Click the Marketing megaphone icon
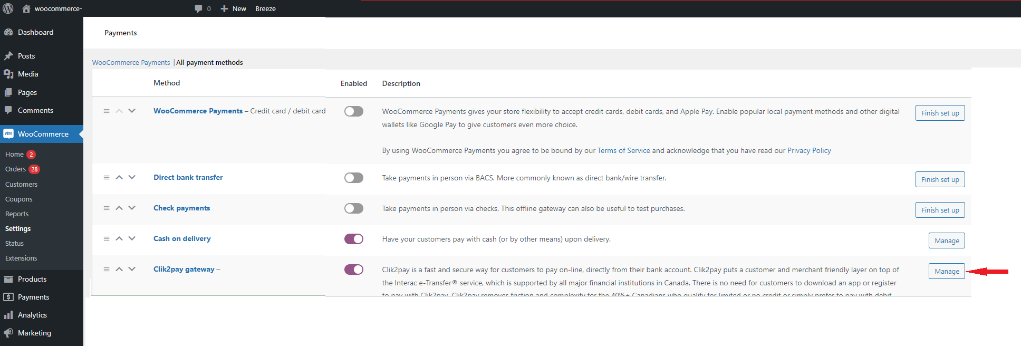The width and height of the screenshot is (1021, 346). (x=8, y=333)
